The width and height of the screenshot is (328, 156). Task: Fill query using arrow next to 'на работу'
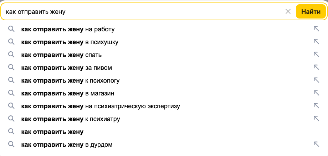(317, 29)
